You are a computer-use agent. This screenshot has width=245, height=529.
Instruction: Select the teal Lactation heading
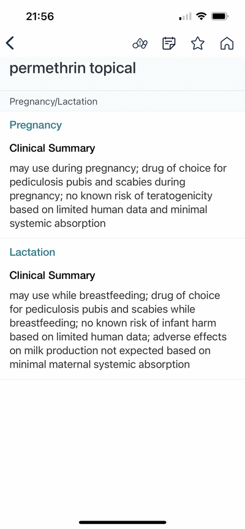pos(32,253)
